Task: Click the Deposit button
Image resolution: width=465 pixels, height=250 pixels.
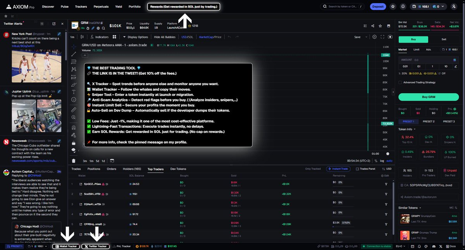Action: pos(377,7)
